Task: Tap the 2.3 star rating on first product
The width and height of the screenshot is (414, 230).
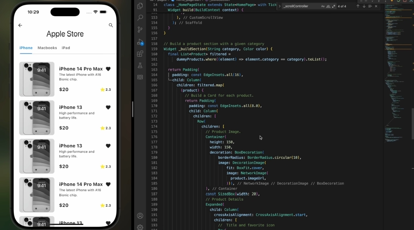Action: [106, 90]
